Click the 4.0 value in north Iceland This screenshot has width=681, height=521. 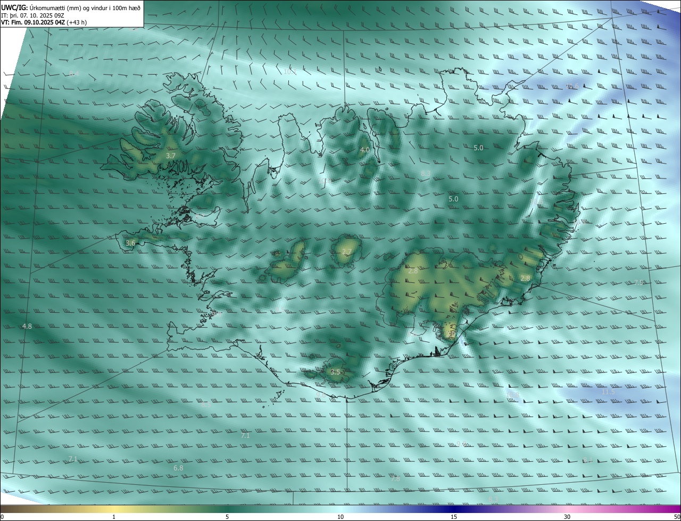pos(364,150)
